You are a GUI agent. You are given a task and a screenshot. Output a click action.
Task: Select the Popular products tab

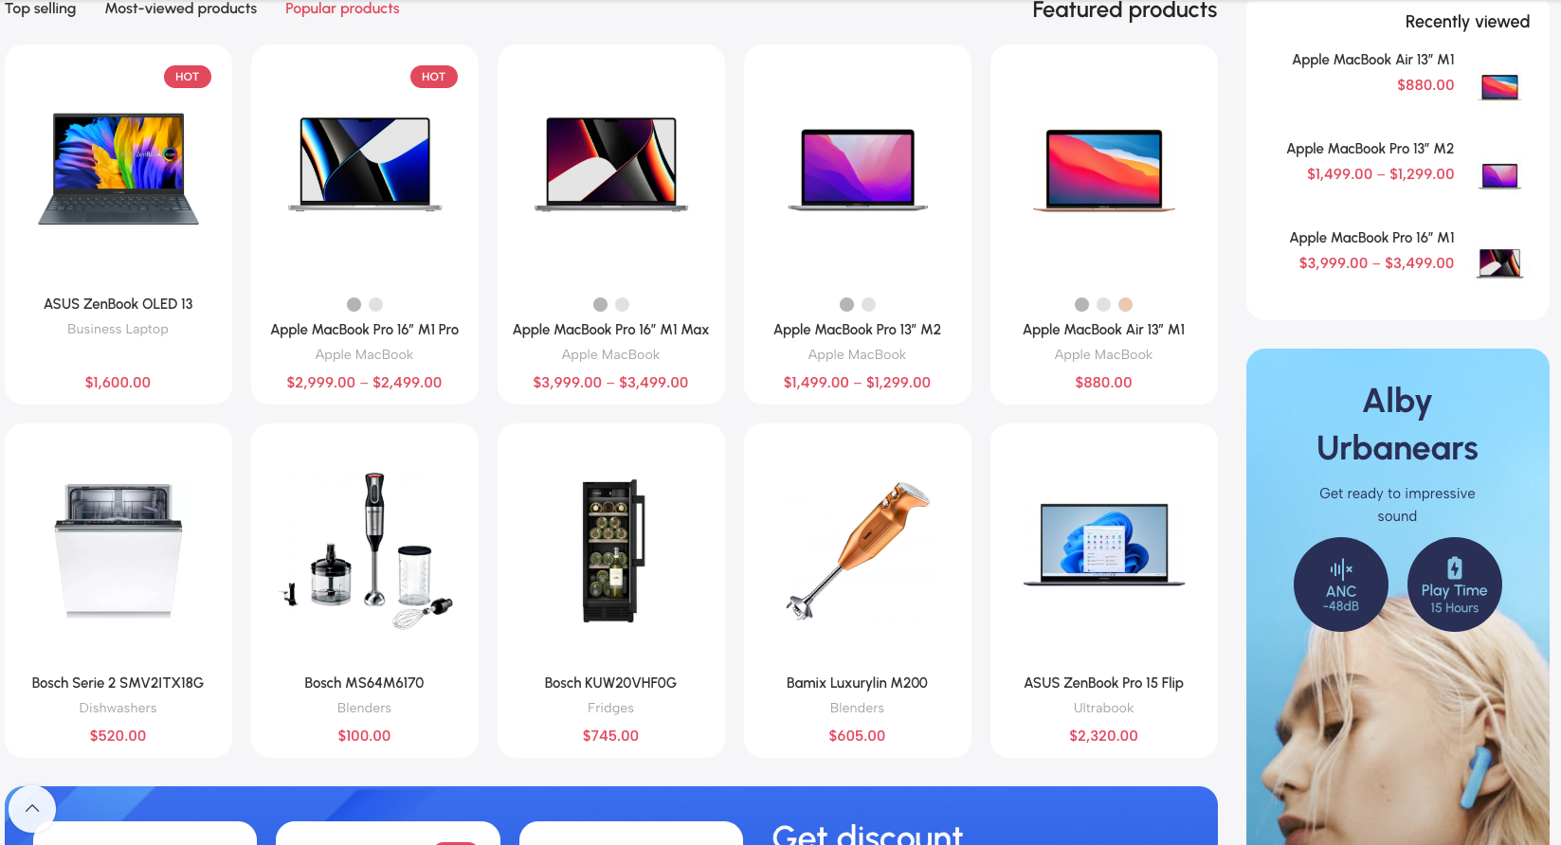pos(342,9)
